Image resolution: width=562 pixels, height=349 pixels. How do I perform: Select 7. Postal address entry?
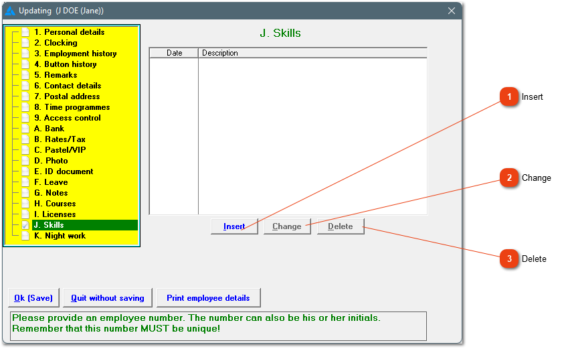(67, 97)
